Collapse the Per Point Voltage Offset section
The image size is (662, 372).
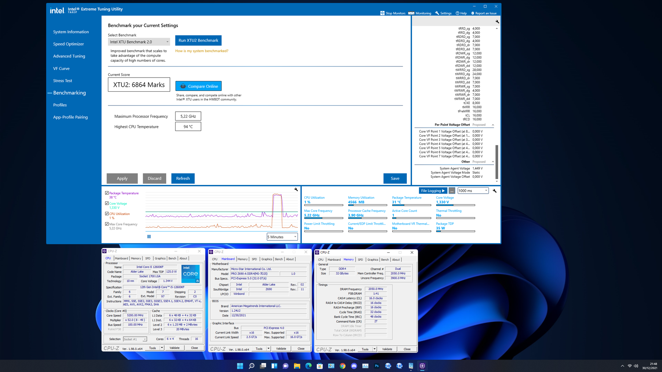[493, 125]
